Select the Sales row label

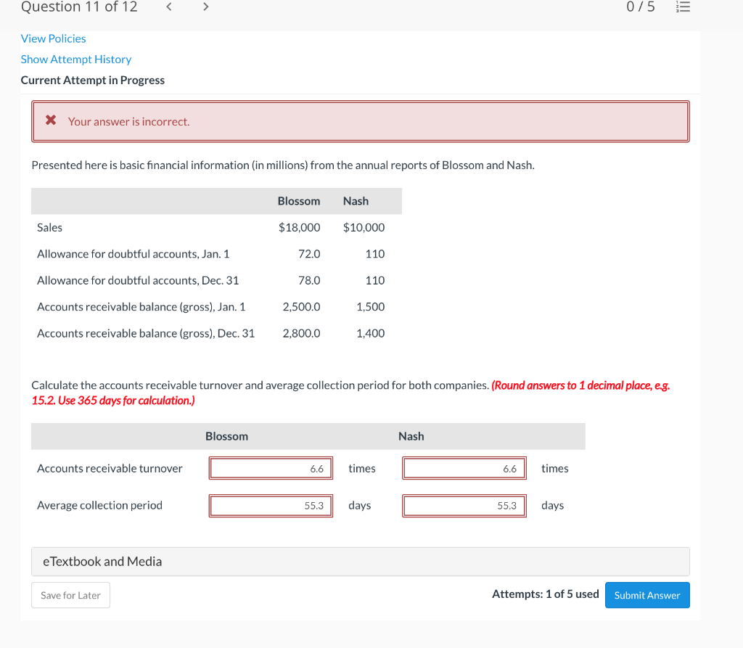[50, 228]
